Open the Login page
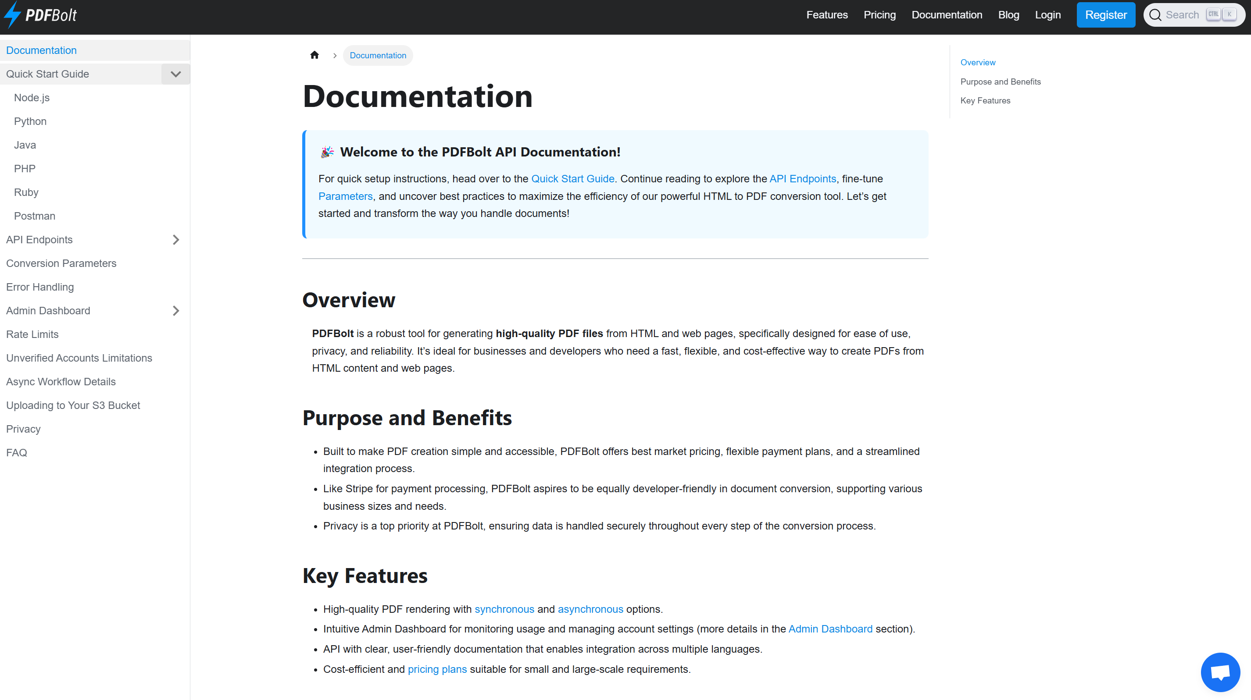Viewport: 1251px width, 700px height. click(x=1047, y=15)
